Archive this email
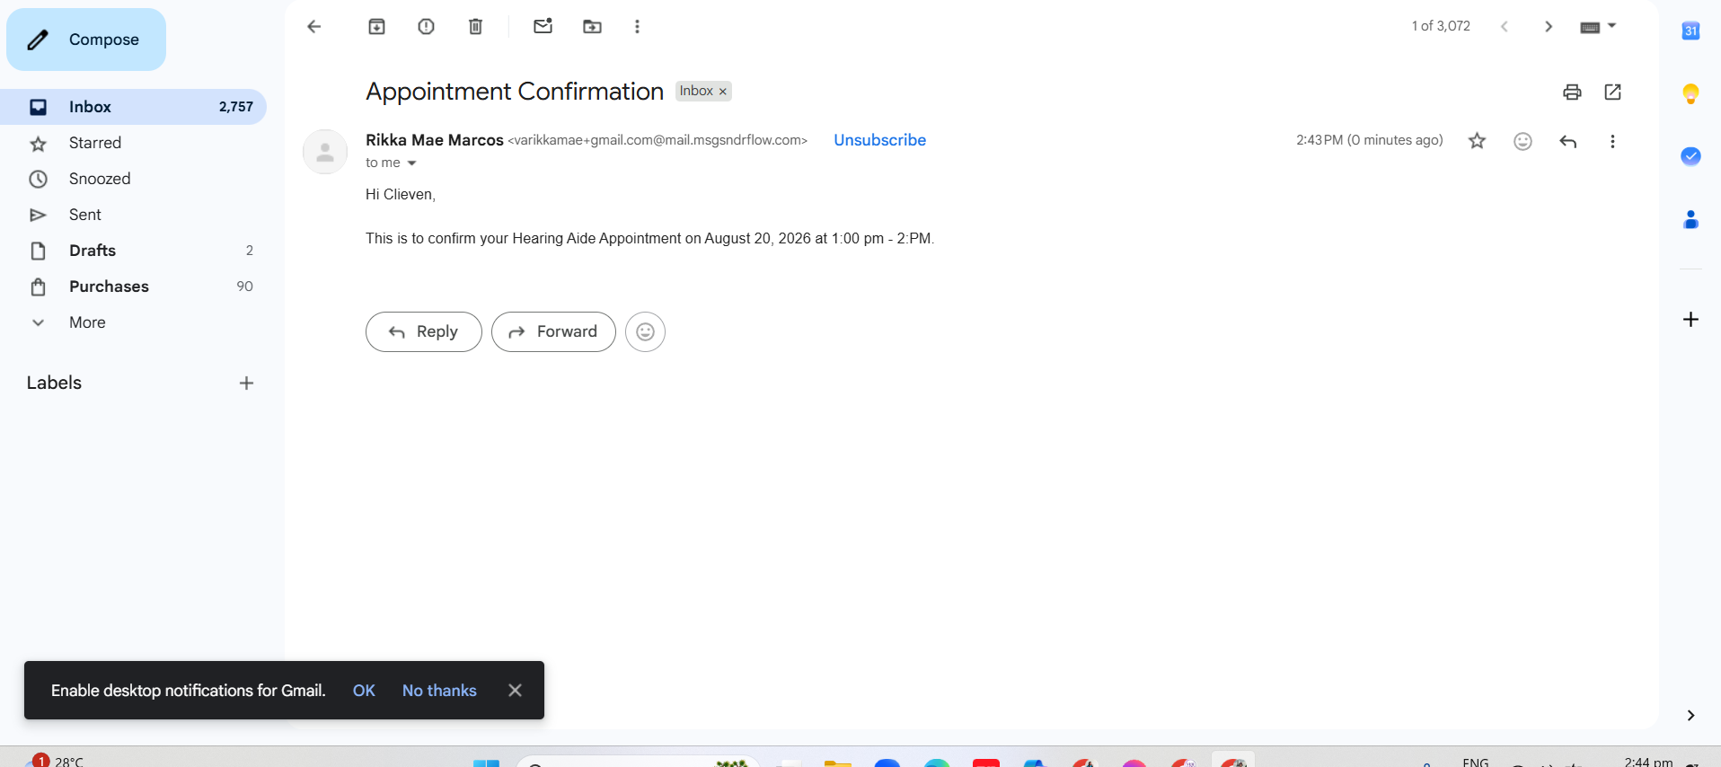This screenshot has width=1721, height=767. 377,27
